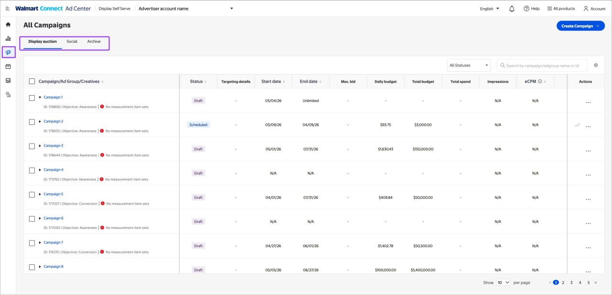The height and width of the screenshot is (295, 612).
Task: Open the Archive tab
Action: 94,42
